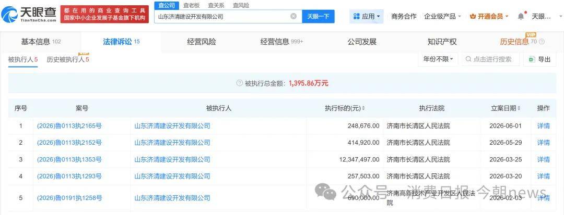The width and height of the screenshot is (564, 215).
Task: Open company link in row 3
Action: (172, 159)
